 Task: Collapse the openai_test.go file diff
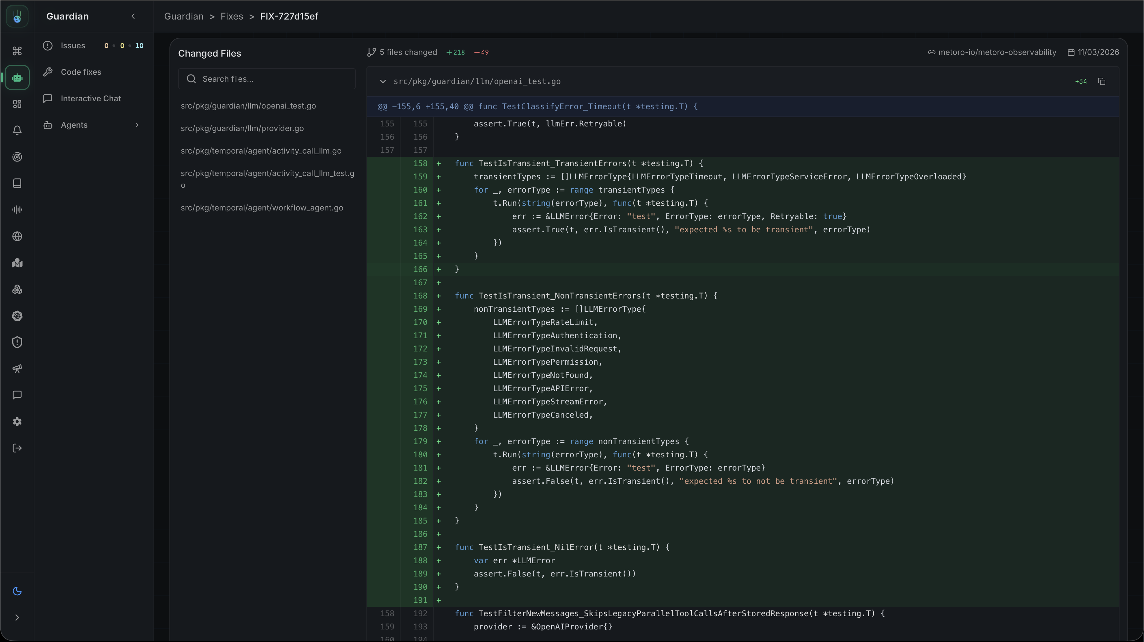point(382,81)
